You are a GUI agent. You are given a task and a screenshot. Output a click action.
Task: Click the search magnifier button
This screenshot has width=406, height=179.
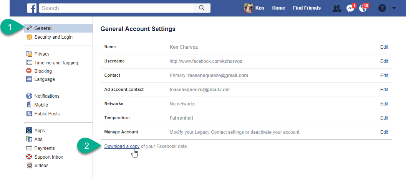(202, 8)
